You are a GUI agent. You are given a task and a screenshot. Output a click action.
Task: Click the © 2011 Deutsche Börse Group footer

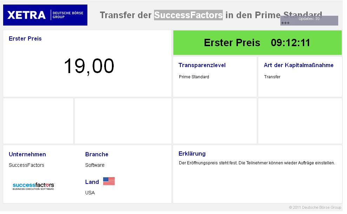[315, 207]
